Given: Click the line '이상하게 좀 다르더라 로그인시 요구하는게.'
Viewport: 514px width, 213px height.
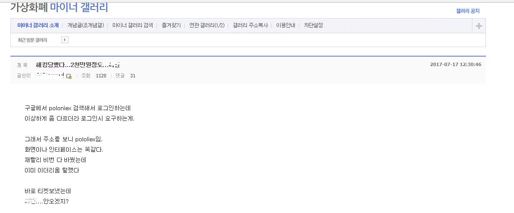Looking at the screenshot, I should point(80,119).
